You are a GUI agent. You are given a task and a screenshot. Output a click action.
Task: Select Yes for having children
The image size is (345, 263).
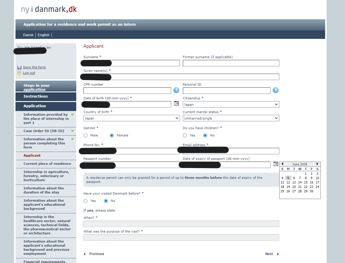(185, 136)
